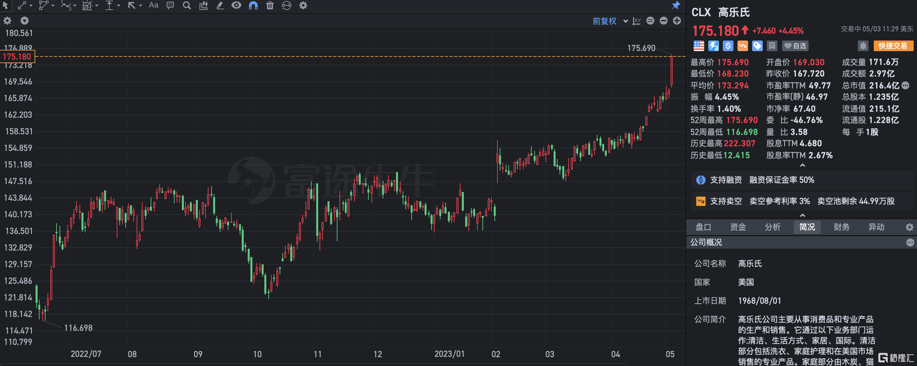The width and height of the screenshot is (917, 366).
Task: Click the 116.698 low price marker
Action: click(78, 328)
